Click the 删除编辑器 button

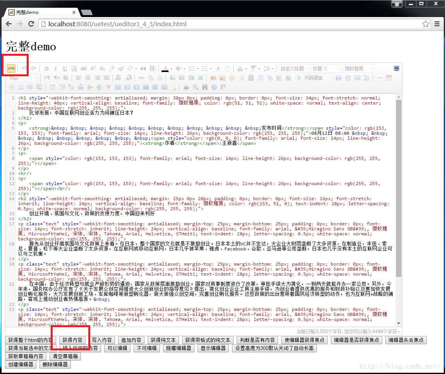pyautogui.click(x=55, y=364)
